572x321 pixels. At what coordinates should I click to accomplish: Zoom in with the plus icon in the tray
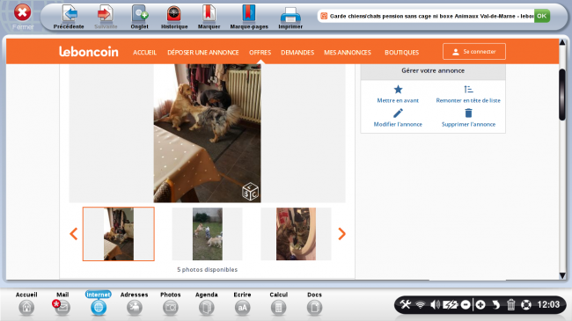pyautogui.click(x=480, y=304)
